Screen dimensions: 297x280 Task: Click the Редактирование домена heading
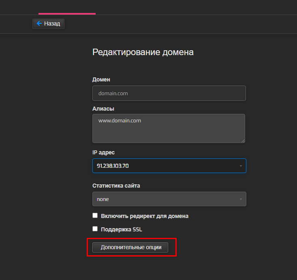tap(143, 52)
